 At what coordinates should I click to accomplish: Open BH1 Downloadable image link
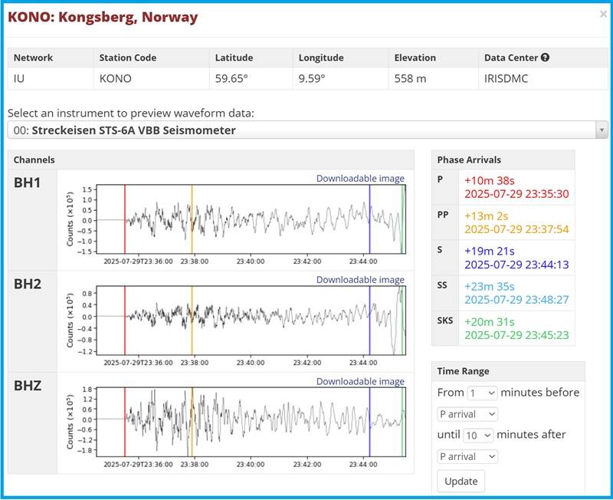tap(360, 179)
